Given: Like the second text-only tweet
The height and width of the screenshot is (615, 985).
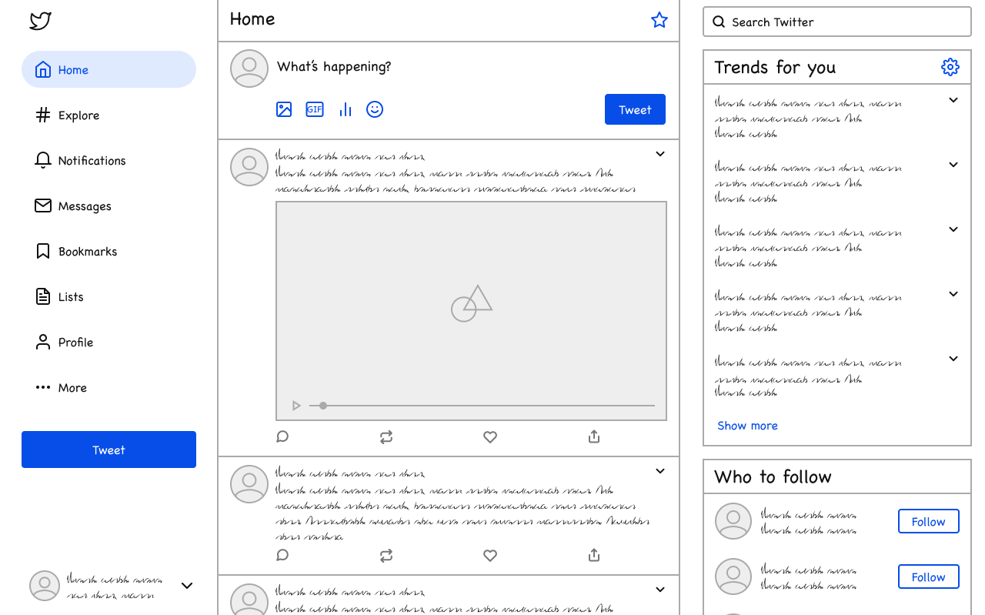Looking at the screenshot, I should tap(490, 555).
